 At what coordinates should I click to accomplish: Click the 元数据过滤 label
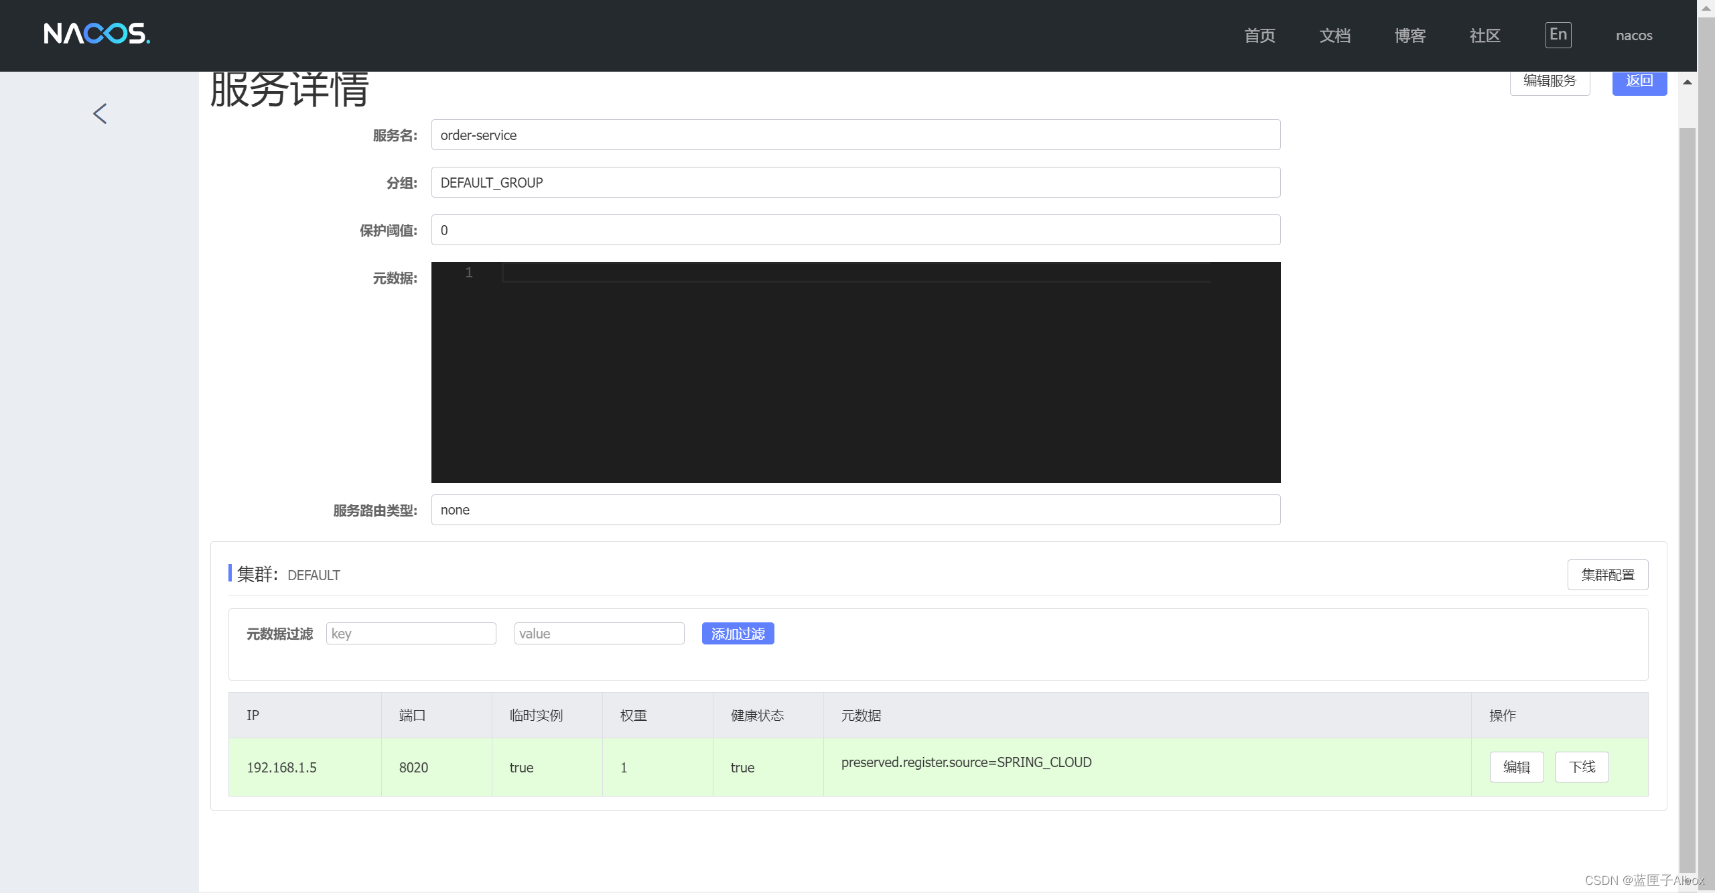[279, 634]
